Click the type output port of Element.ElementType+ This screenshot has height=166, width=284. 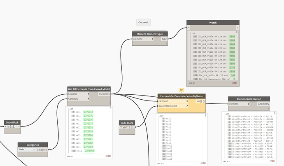coord(164,39)
